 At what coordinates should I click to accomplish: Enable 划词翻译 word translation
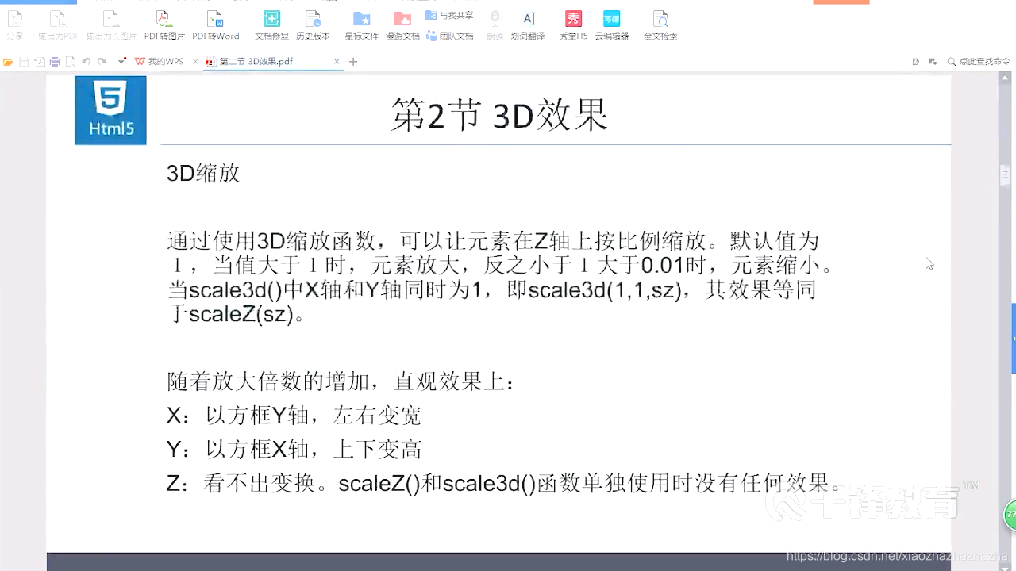[528, 25]
